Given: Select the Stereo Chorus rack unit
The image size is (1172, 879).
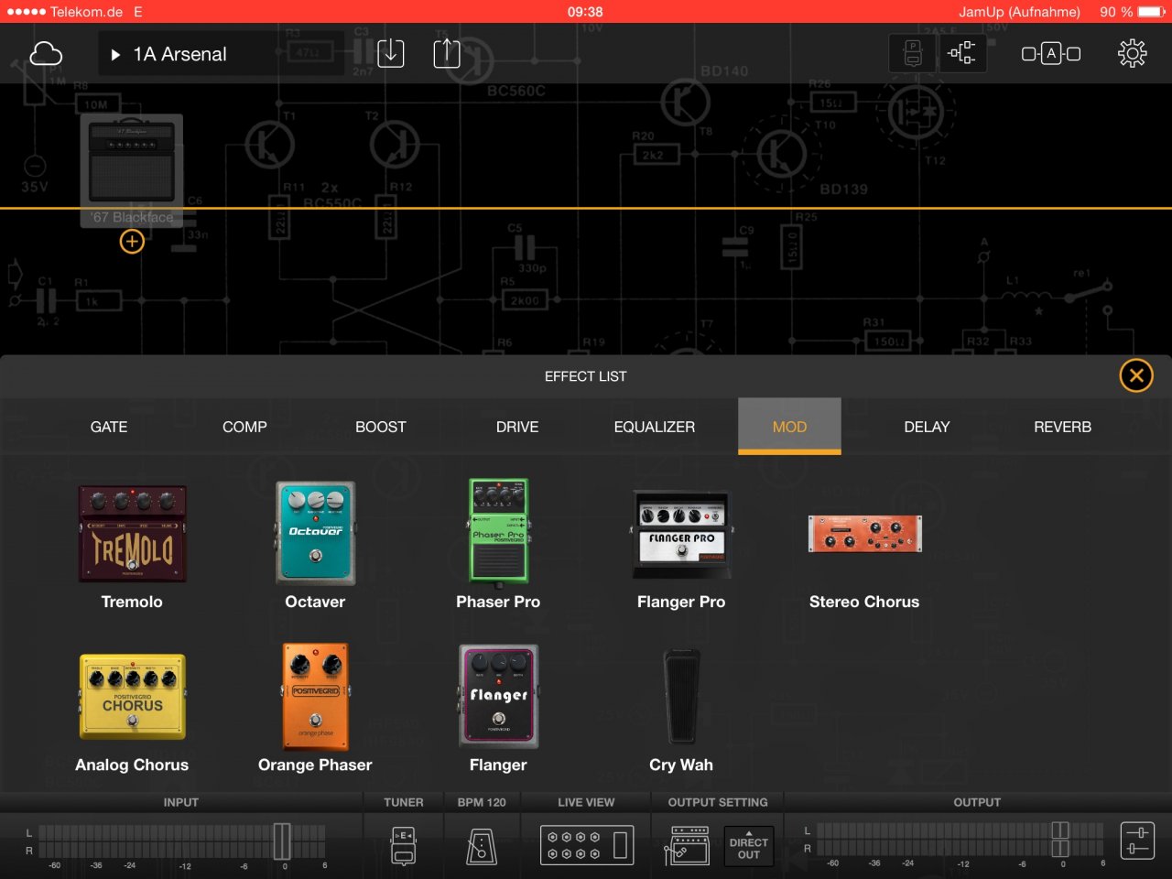Looking at the screenshot, I should click(x=864, y=533).
